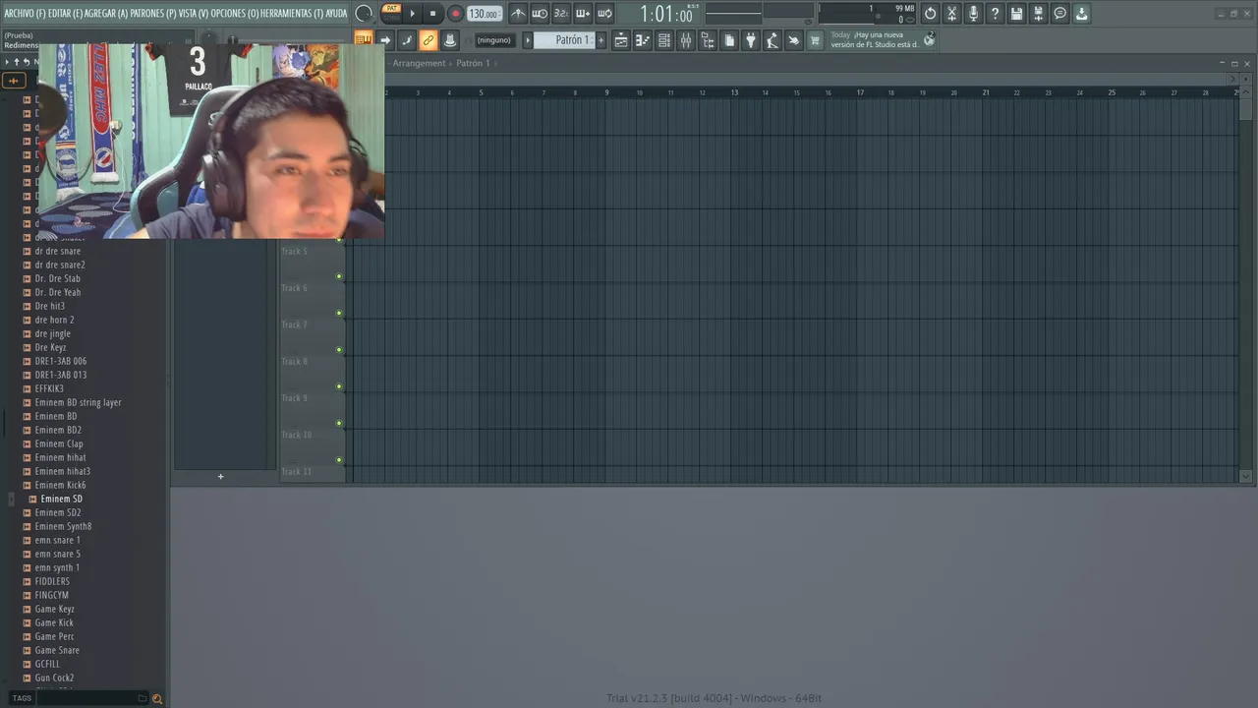Viewport: 1258px width, 708px height.
Task: Open the EDITAR menu
Action: point(65,13)
